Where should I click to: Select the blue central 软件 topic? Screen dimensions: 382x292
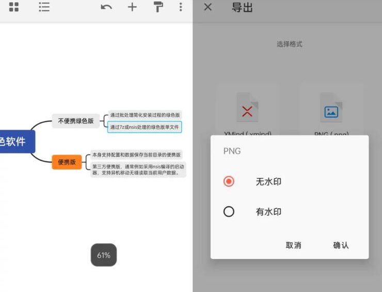17,141
